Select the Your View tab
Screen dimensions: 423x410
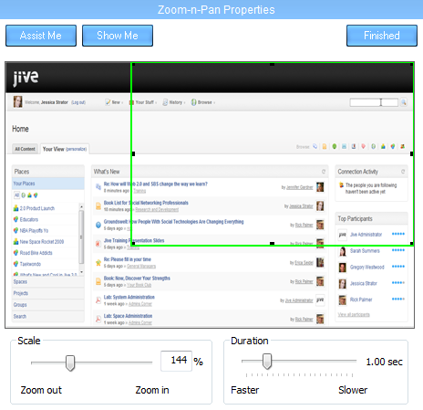tap(65, 149)
